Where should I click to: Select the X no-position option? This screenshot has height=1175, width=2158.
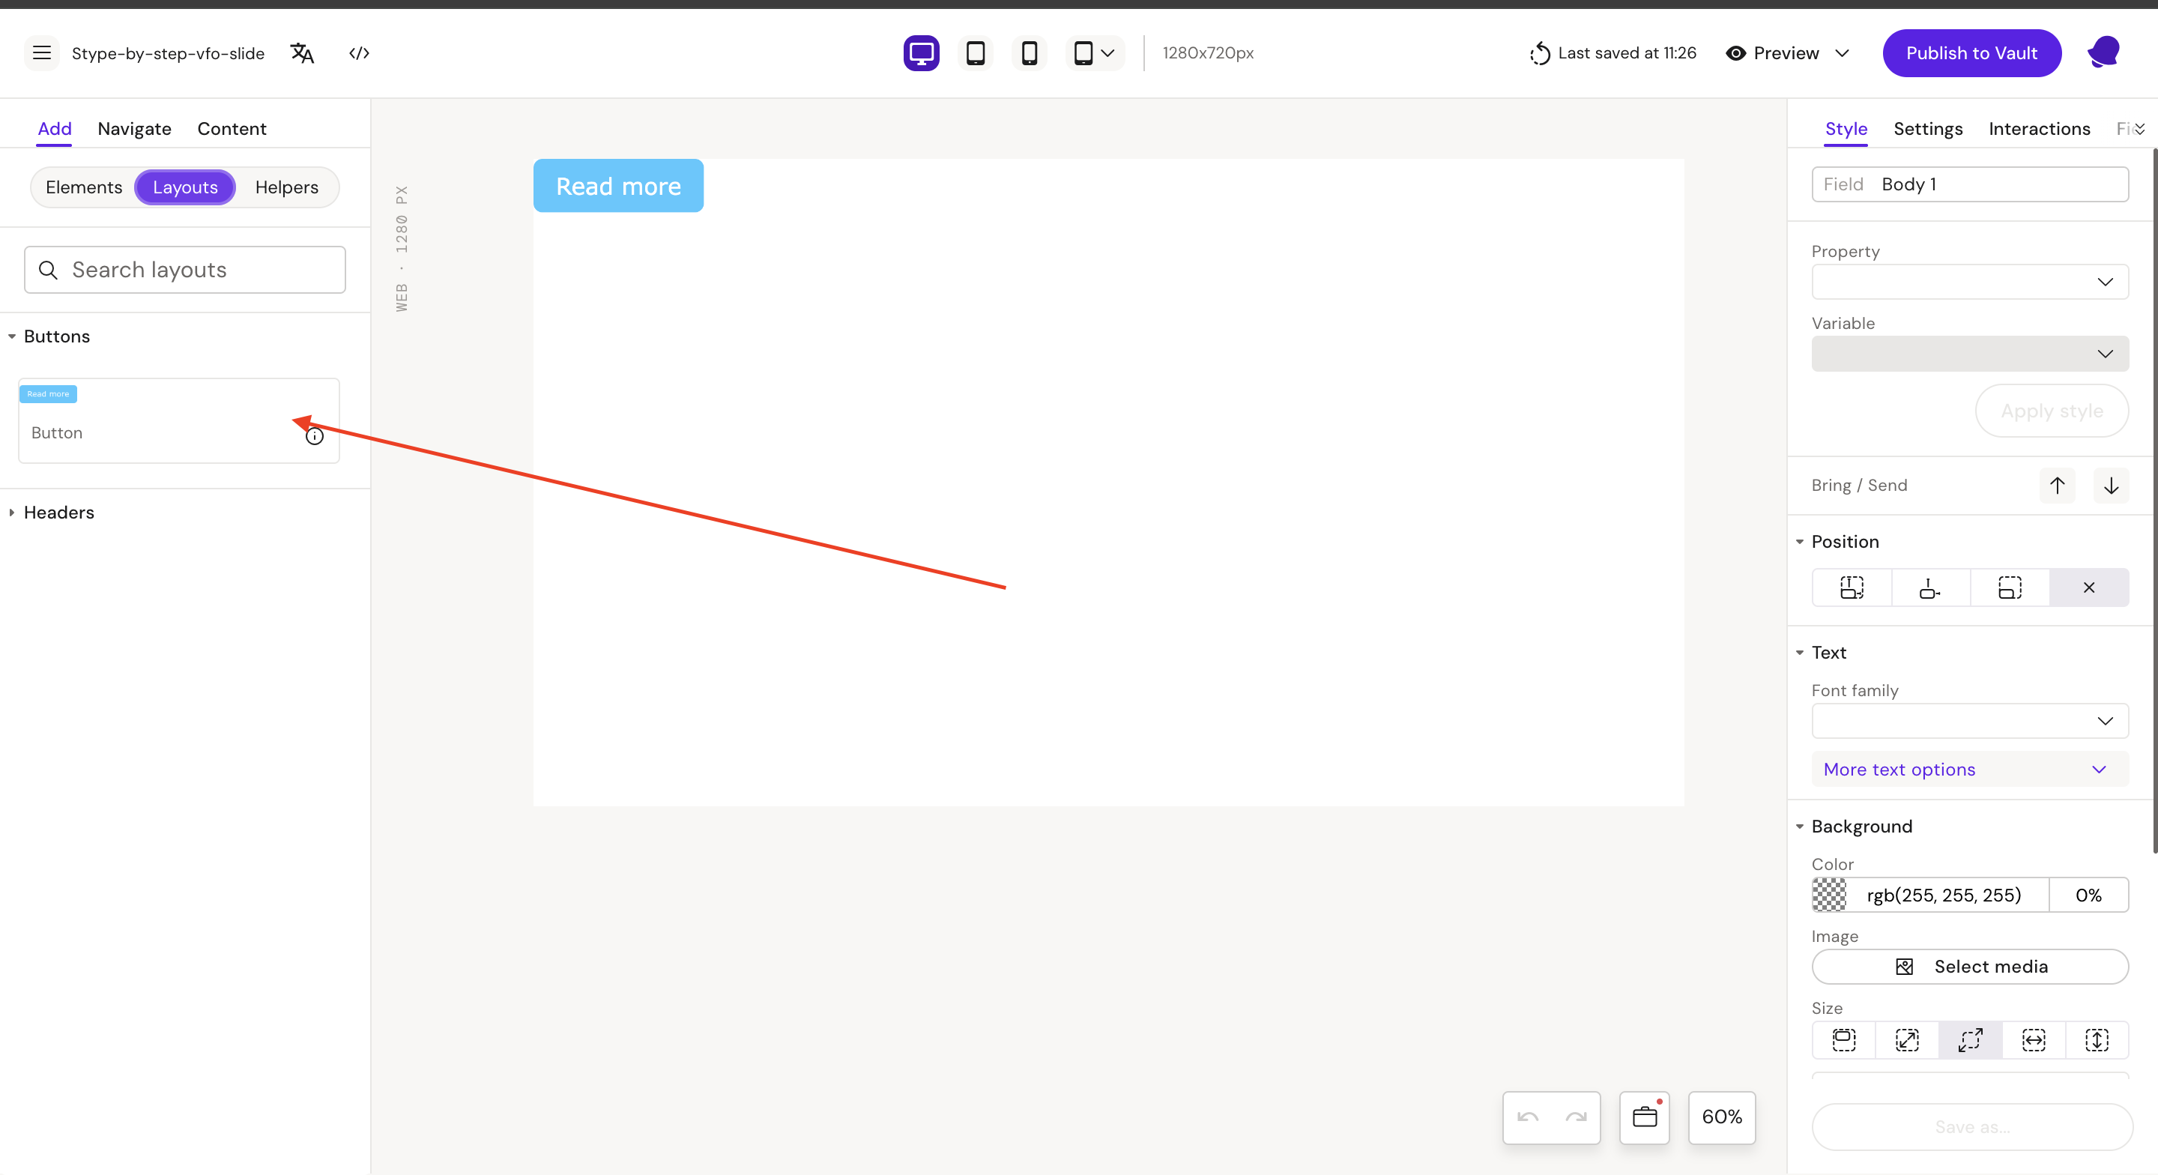click(x=2088, y=588)
